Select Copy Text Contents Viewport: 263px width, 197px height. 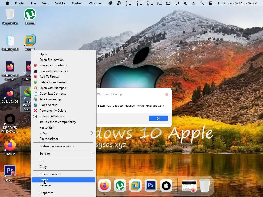pos(63,93)
